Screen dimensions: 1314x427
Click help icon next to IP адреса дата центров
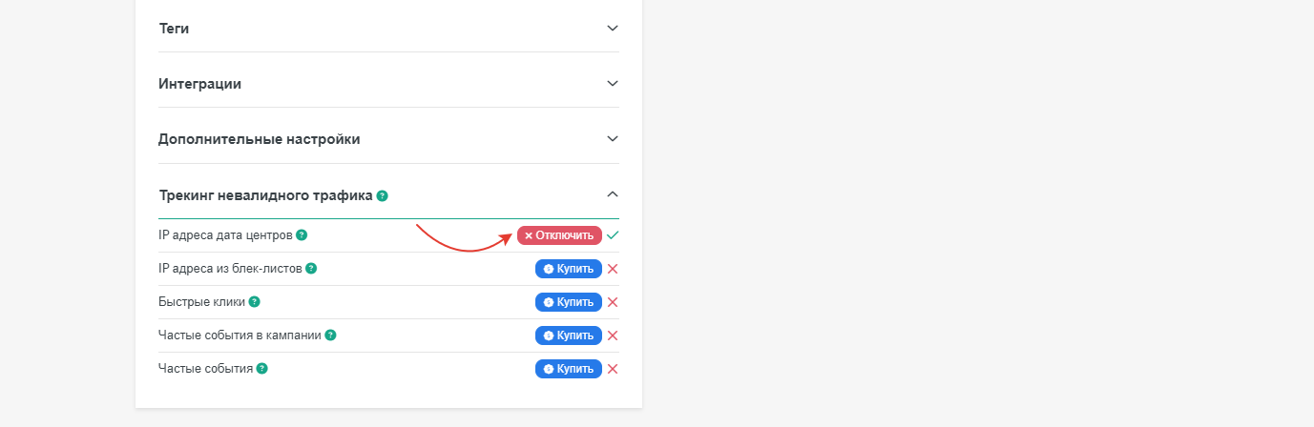click(x=302, y=234)
